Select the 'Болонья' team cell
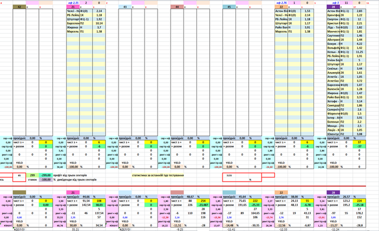The height and width of the screenshot is (231, 379). [334, 122]
